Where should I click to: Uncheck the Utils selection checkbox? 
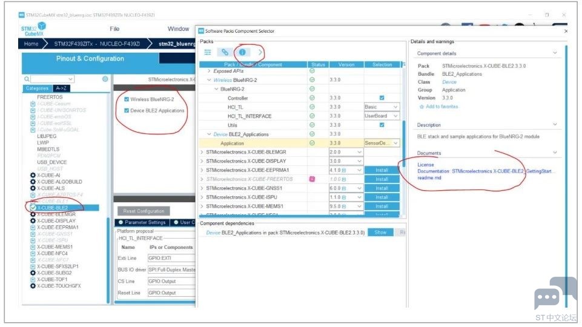[x=382, y=125]
